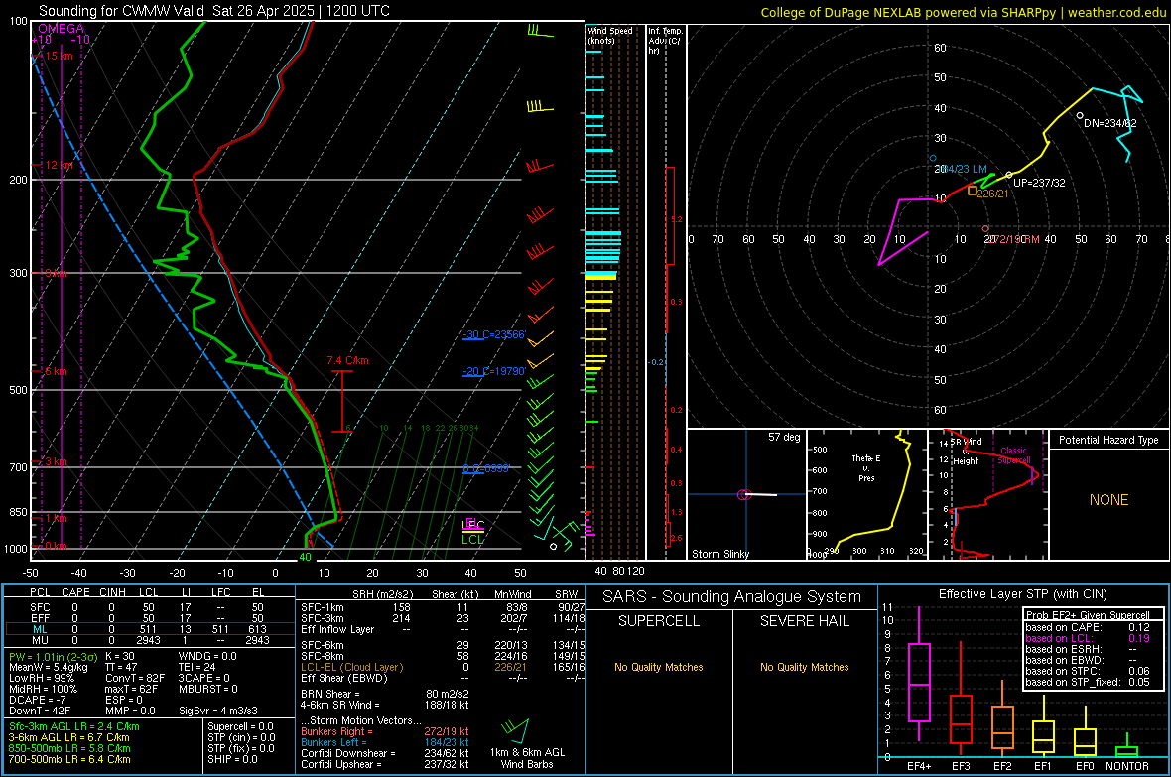Click 700-500mb LR = 6.4 C/km
1171x777 pixels.
(x=69, y=760)
